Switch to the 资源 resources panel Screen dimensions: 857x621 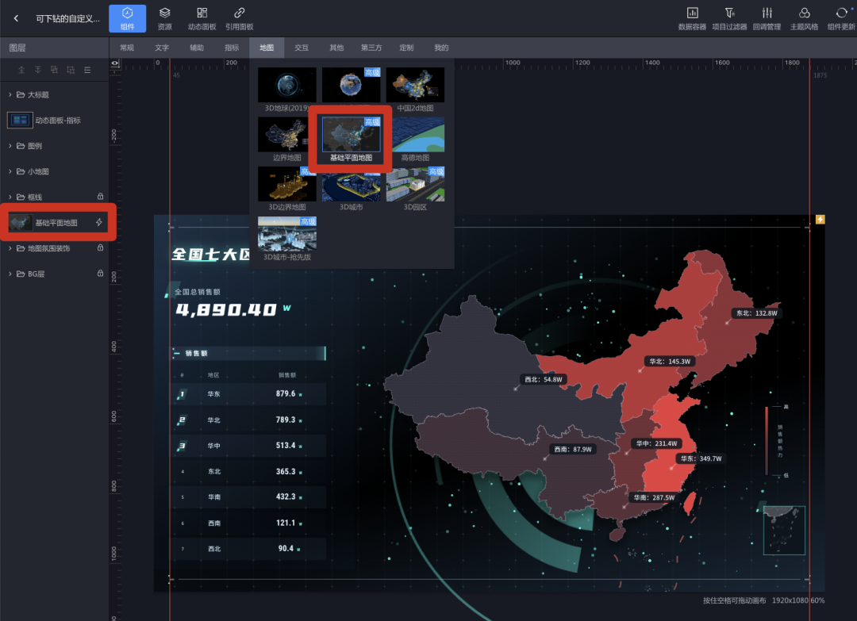(x=164, y=17)
